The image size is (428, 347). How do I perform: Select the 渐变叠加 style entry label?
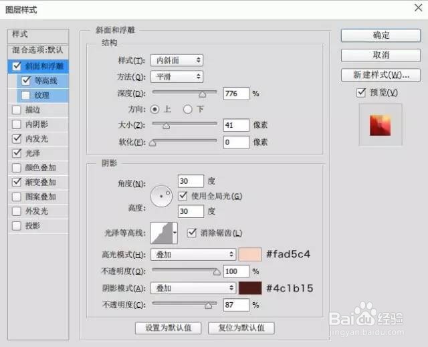click(x=41, y=183)
